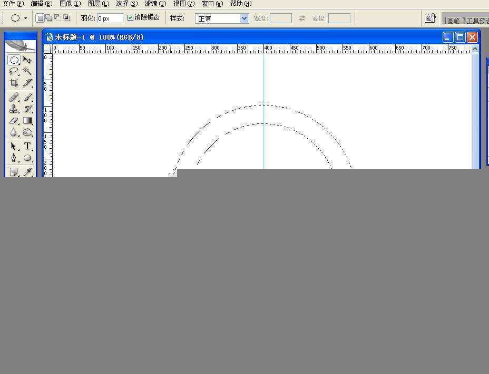Pick the Sponge/Dodge tool
The width and height of the screenshot is (489, 374).
coord(27,132)
